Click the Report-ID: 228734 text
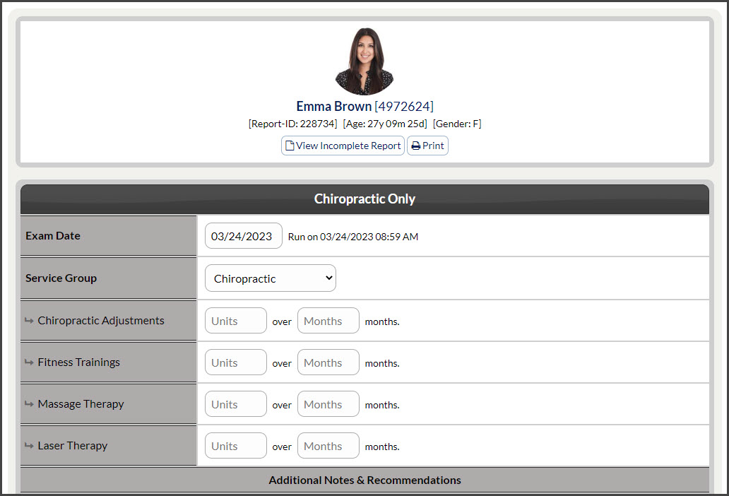This screenshot has height=496, width=729. pyautogui.click(x=293, y=124)
